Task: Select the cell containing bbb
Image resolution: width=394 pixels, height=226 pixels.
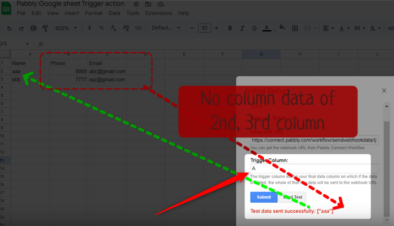Action: (x=30, y=79)
